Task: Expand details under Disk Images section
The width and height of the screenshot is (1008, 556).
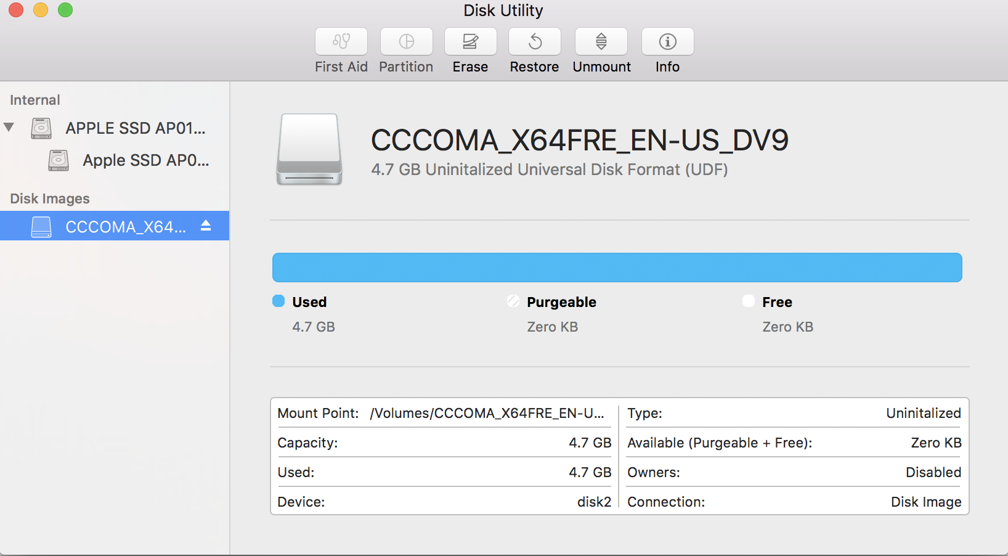Action: coord(50,198)
